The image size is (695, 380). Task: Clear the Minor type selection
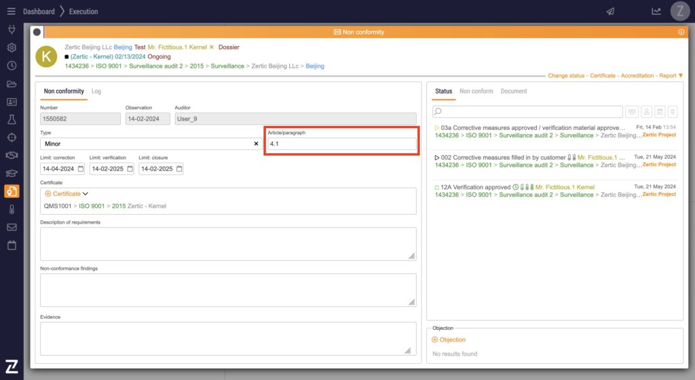(256, 144)
